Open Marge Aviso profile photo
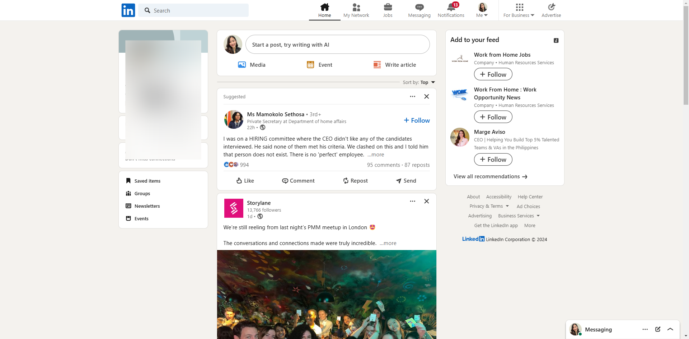This screenshot has width=689, height=339. pos(460,137)
